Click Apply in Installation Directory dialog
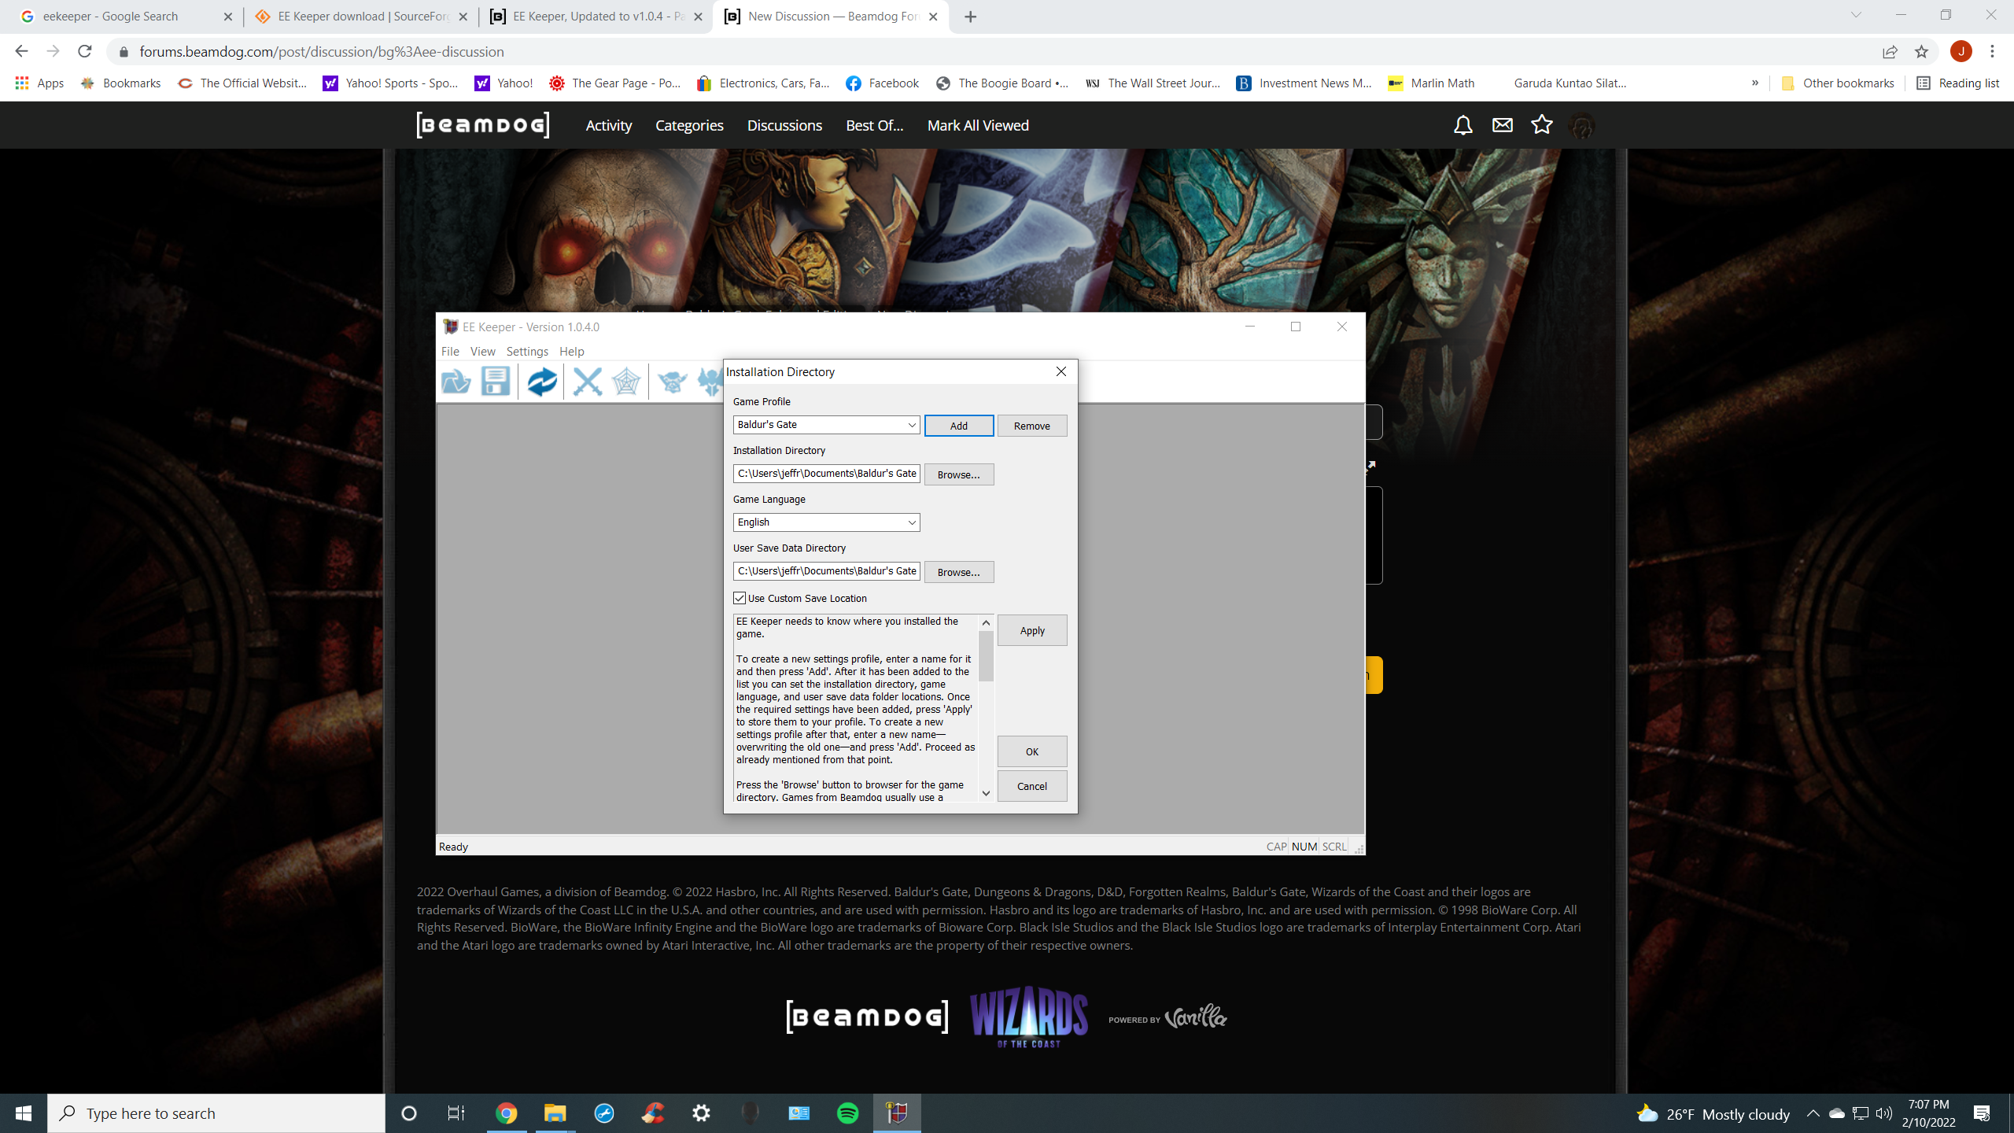 tap(1031, 630)
